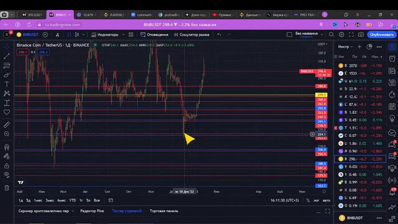Viewport: 398px width, 224px height.
Task: Open the forecasting and measurement tools
Action: click(x=7, y=103)
